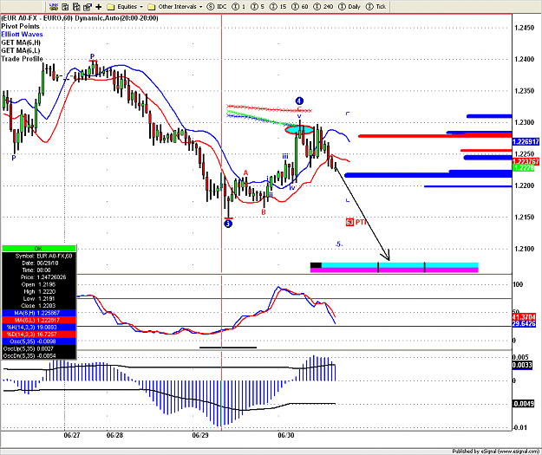Image resolution: width=542 pixels, height=455 pixels.
Task: Click the blue wave 5 projection label
Action: [339, 244]
